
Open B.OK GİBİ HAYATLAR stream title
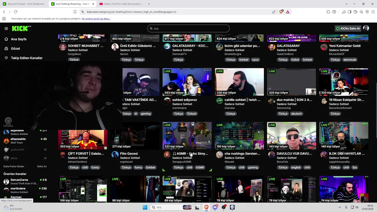click(x=347, y=154)
